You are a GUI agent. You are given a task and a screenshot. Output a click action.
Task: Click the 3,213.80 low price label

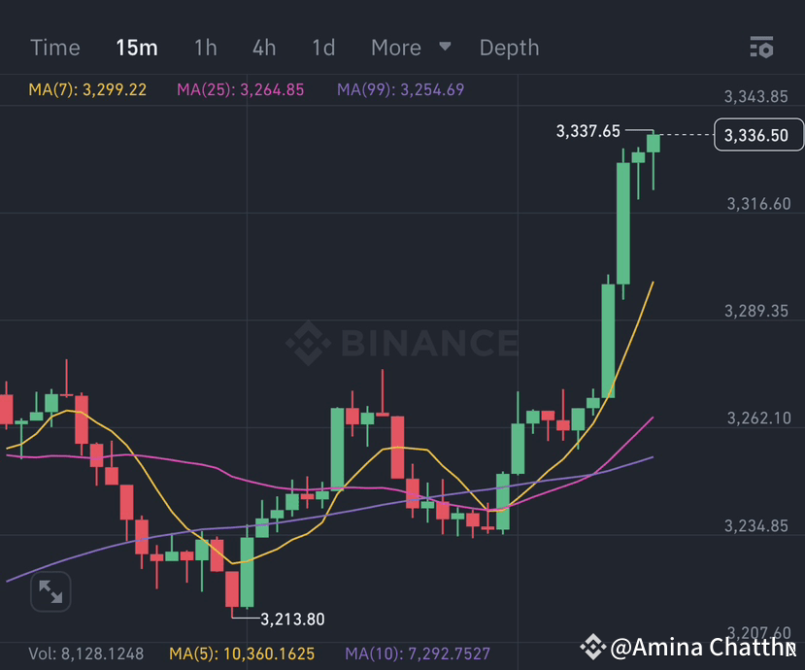(290, 619)
